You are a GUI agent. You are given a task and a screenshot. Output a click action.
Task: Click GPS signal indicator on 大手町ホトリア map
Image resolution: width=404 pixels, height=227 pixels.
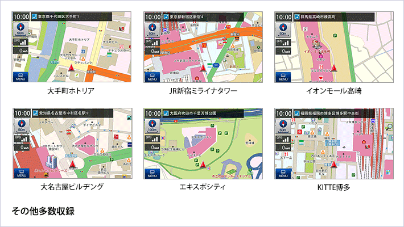click(20, 42)
